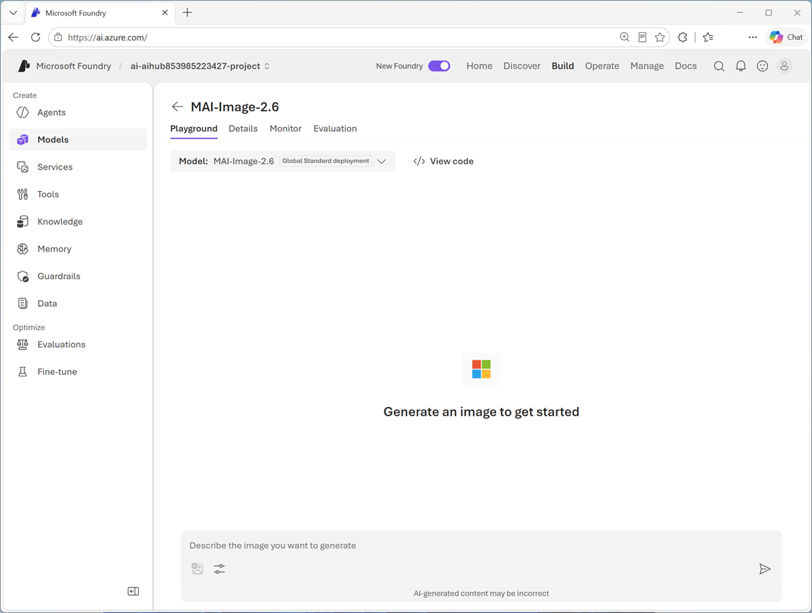812x613 pixels.
Task: Open the browser zoom magnifier icon
Action: click(x=625, y=37)
